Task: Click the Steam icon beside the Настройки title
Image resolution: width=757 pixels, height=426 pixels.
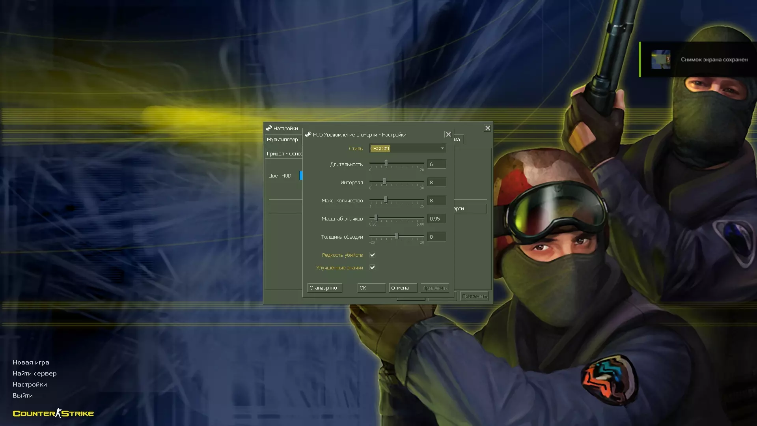Action: coord(269,128)
